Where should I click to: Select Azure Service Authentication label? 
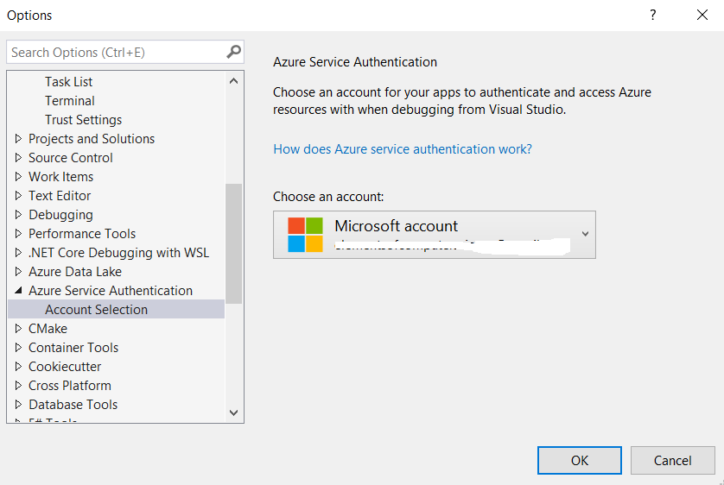point(111,291)
